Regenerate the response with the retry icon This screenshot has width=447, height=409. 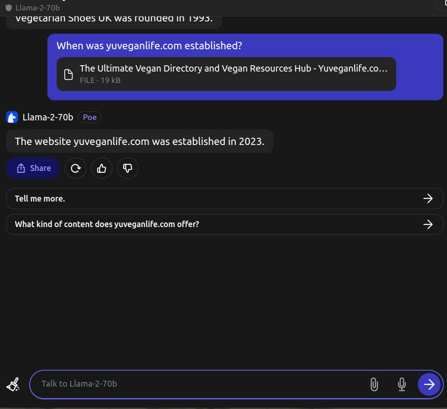(x=76, y=168)
